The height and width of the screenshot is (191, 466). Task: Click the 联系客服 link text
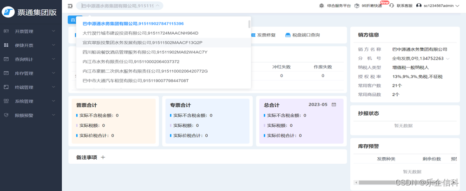click(405, 6)
